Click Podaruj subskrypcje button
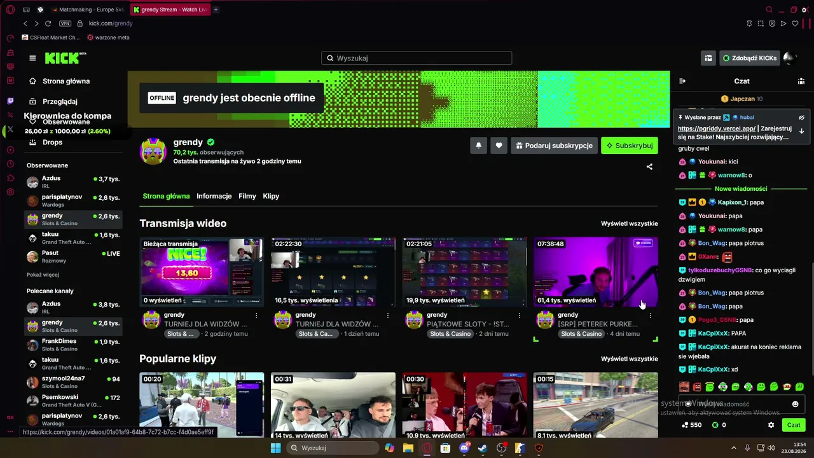This screenshot has height=458, width=814. (x=555, y=146)
